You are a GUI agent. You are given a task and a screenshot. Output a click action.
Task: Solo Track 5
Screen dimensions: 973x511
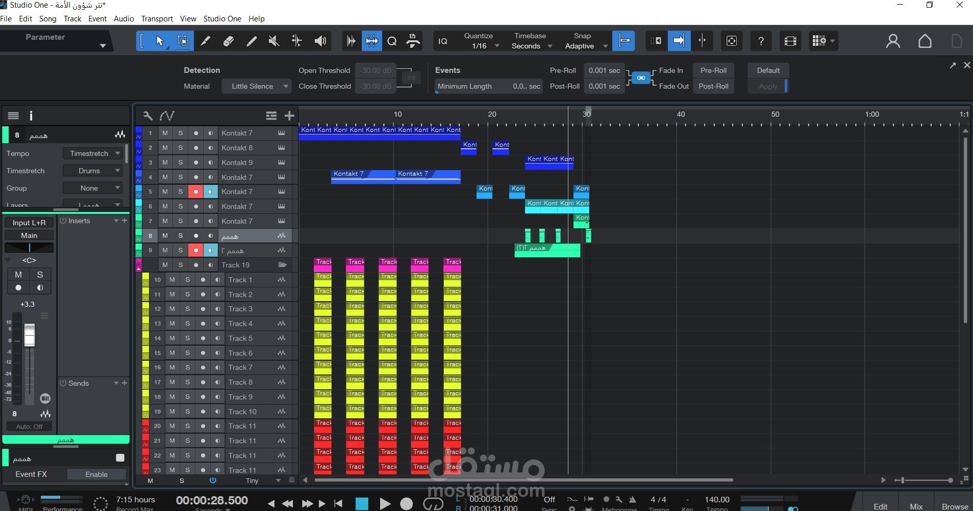click(x=187, y=338)
